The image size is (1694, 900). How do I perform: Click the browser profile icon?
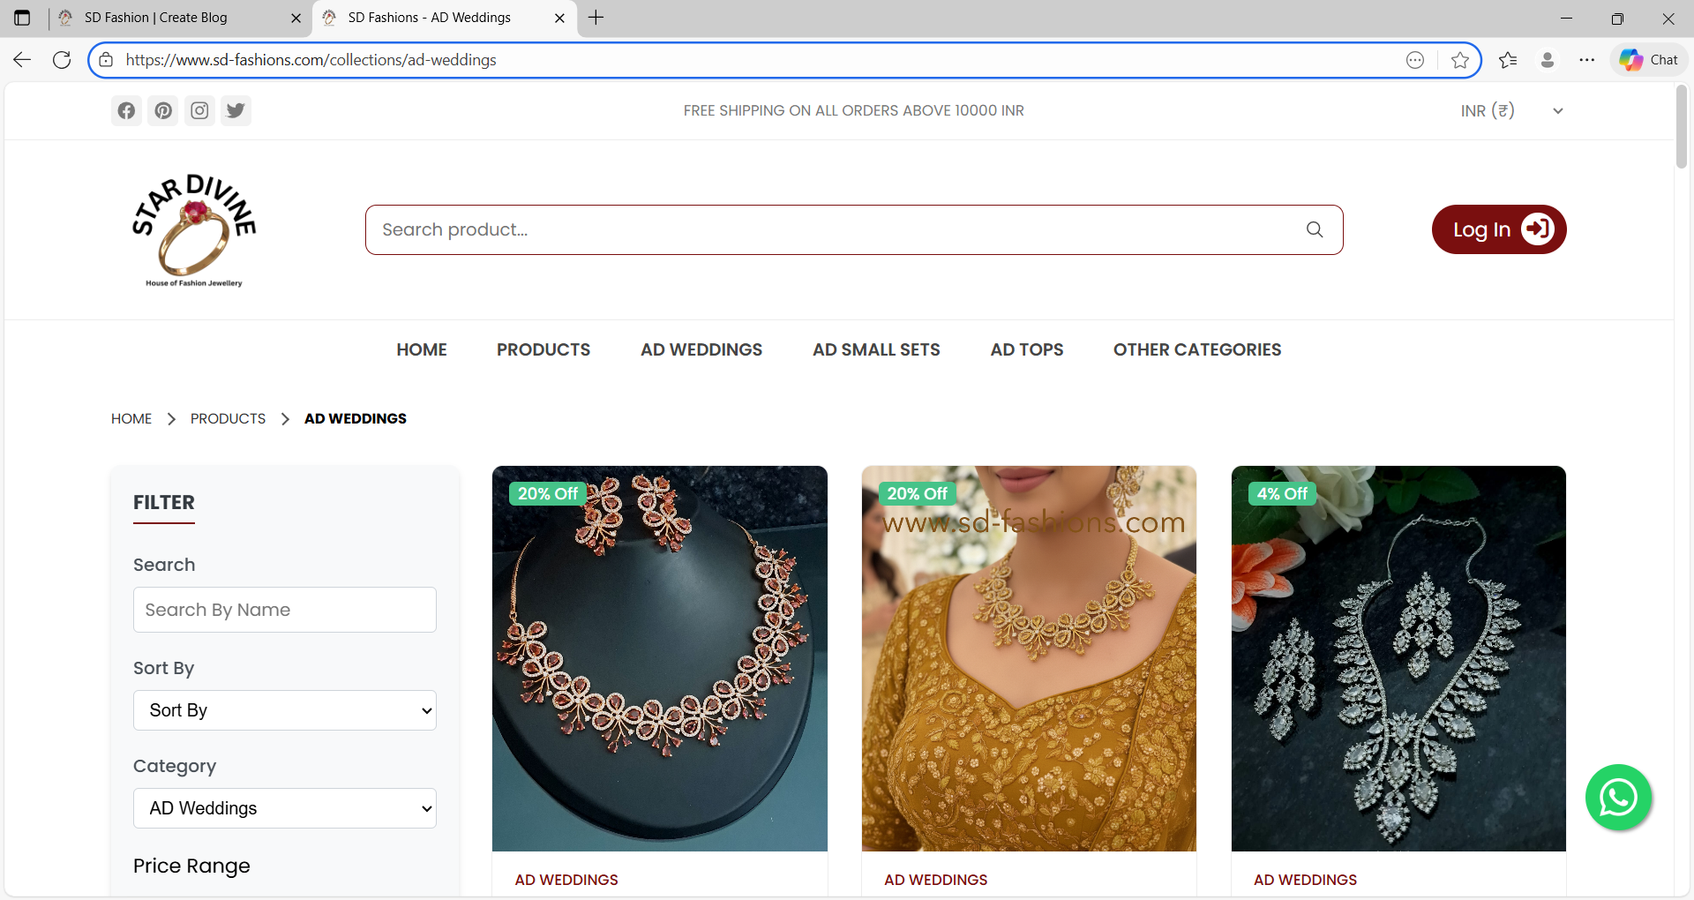1548,59
